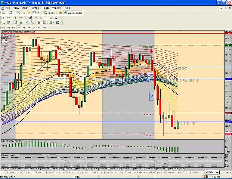Switch timeframe to M5
The image size is (232, 179).
(9, 27)
